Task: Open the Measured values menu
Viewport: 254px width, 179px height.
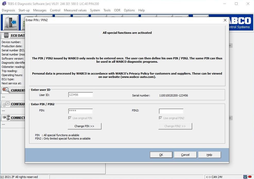Action: tap(75, 10)
